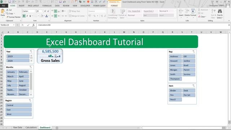Clear filter icon on Rep slicer
The image size is (231, 130).
[193, 52]
